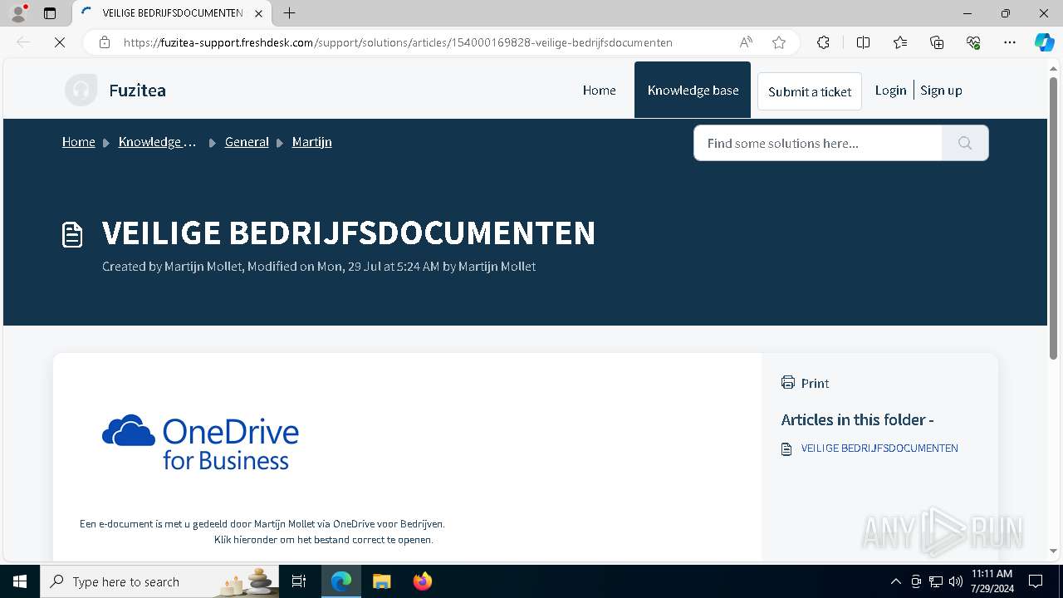Click the 'Created by Martijn Mollet' line
The image size is (1063, 598).
319,267
